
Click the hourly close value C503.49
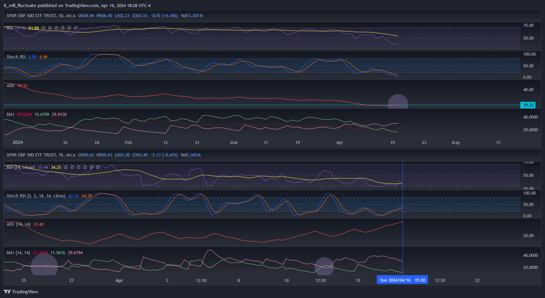pyautogui.click(x=140, y=155)
